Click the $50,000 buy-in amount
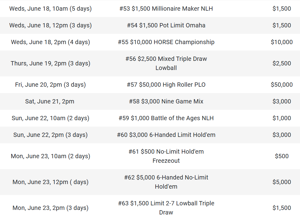 (x=281, y=85)
